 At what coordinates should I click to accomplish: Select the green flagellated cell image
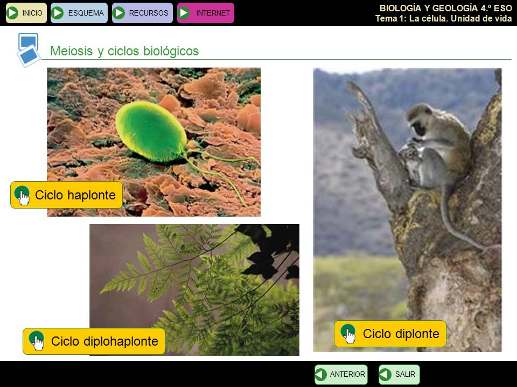coord(153,142)
